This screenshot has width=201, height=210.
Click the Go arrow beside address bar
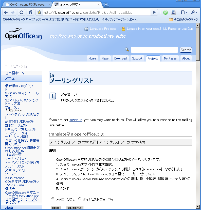[154, 12]
